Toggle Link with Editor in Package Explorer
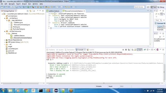 [x=30, y=11]
